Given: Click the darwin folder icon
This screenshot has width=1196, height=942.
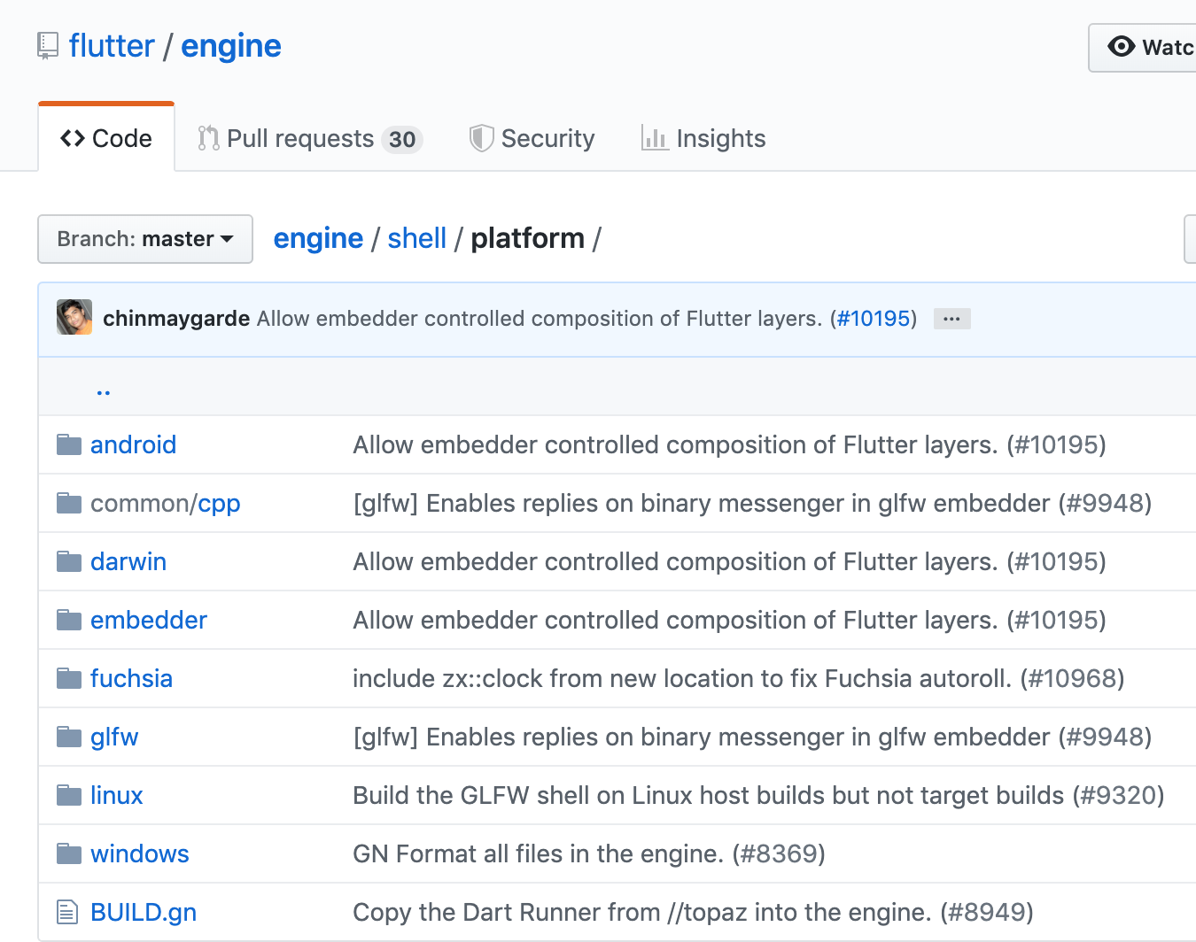Looking at the screenshot, I should point(68,561).
